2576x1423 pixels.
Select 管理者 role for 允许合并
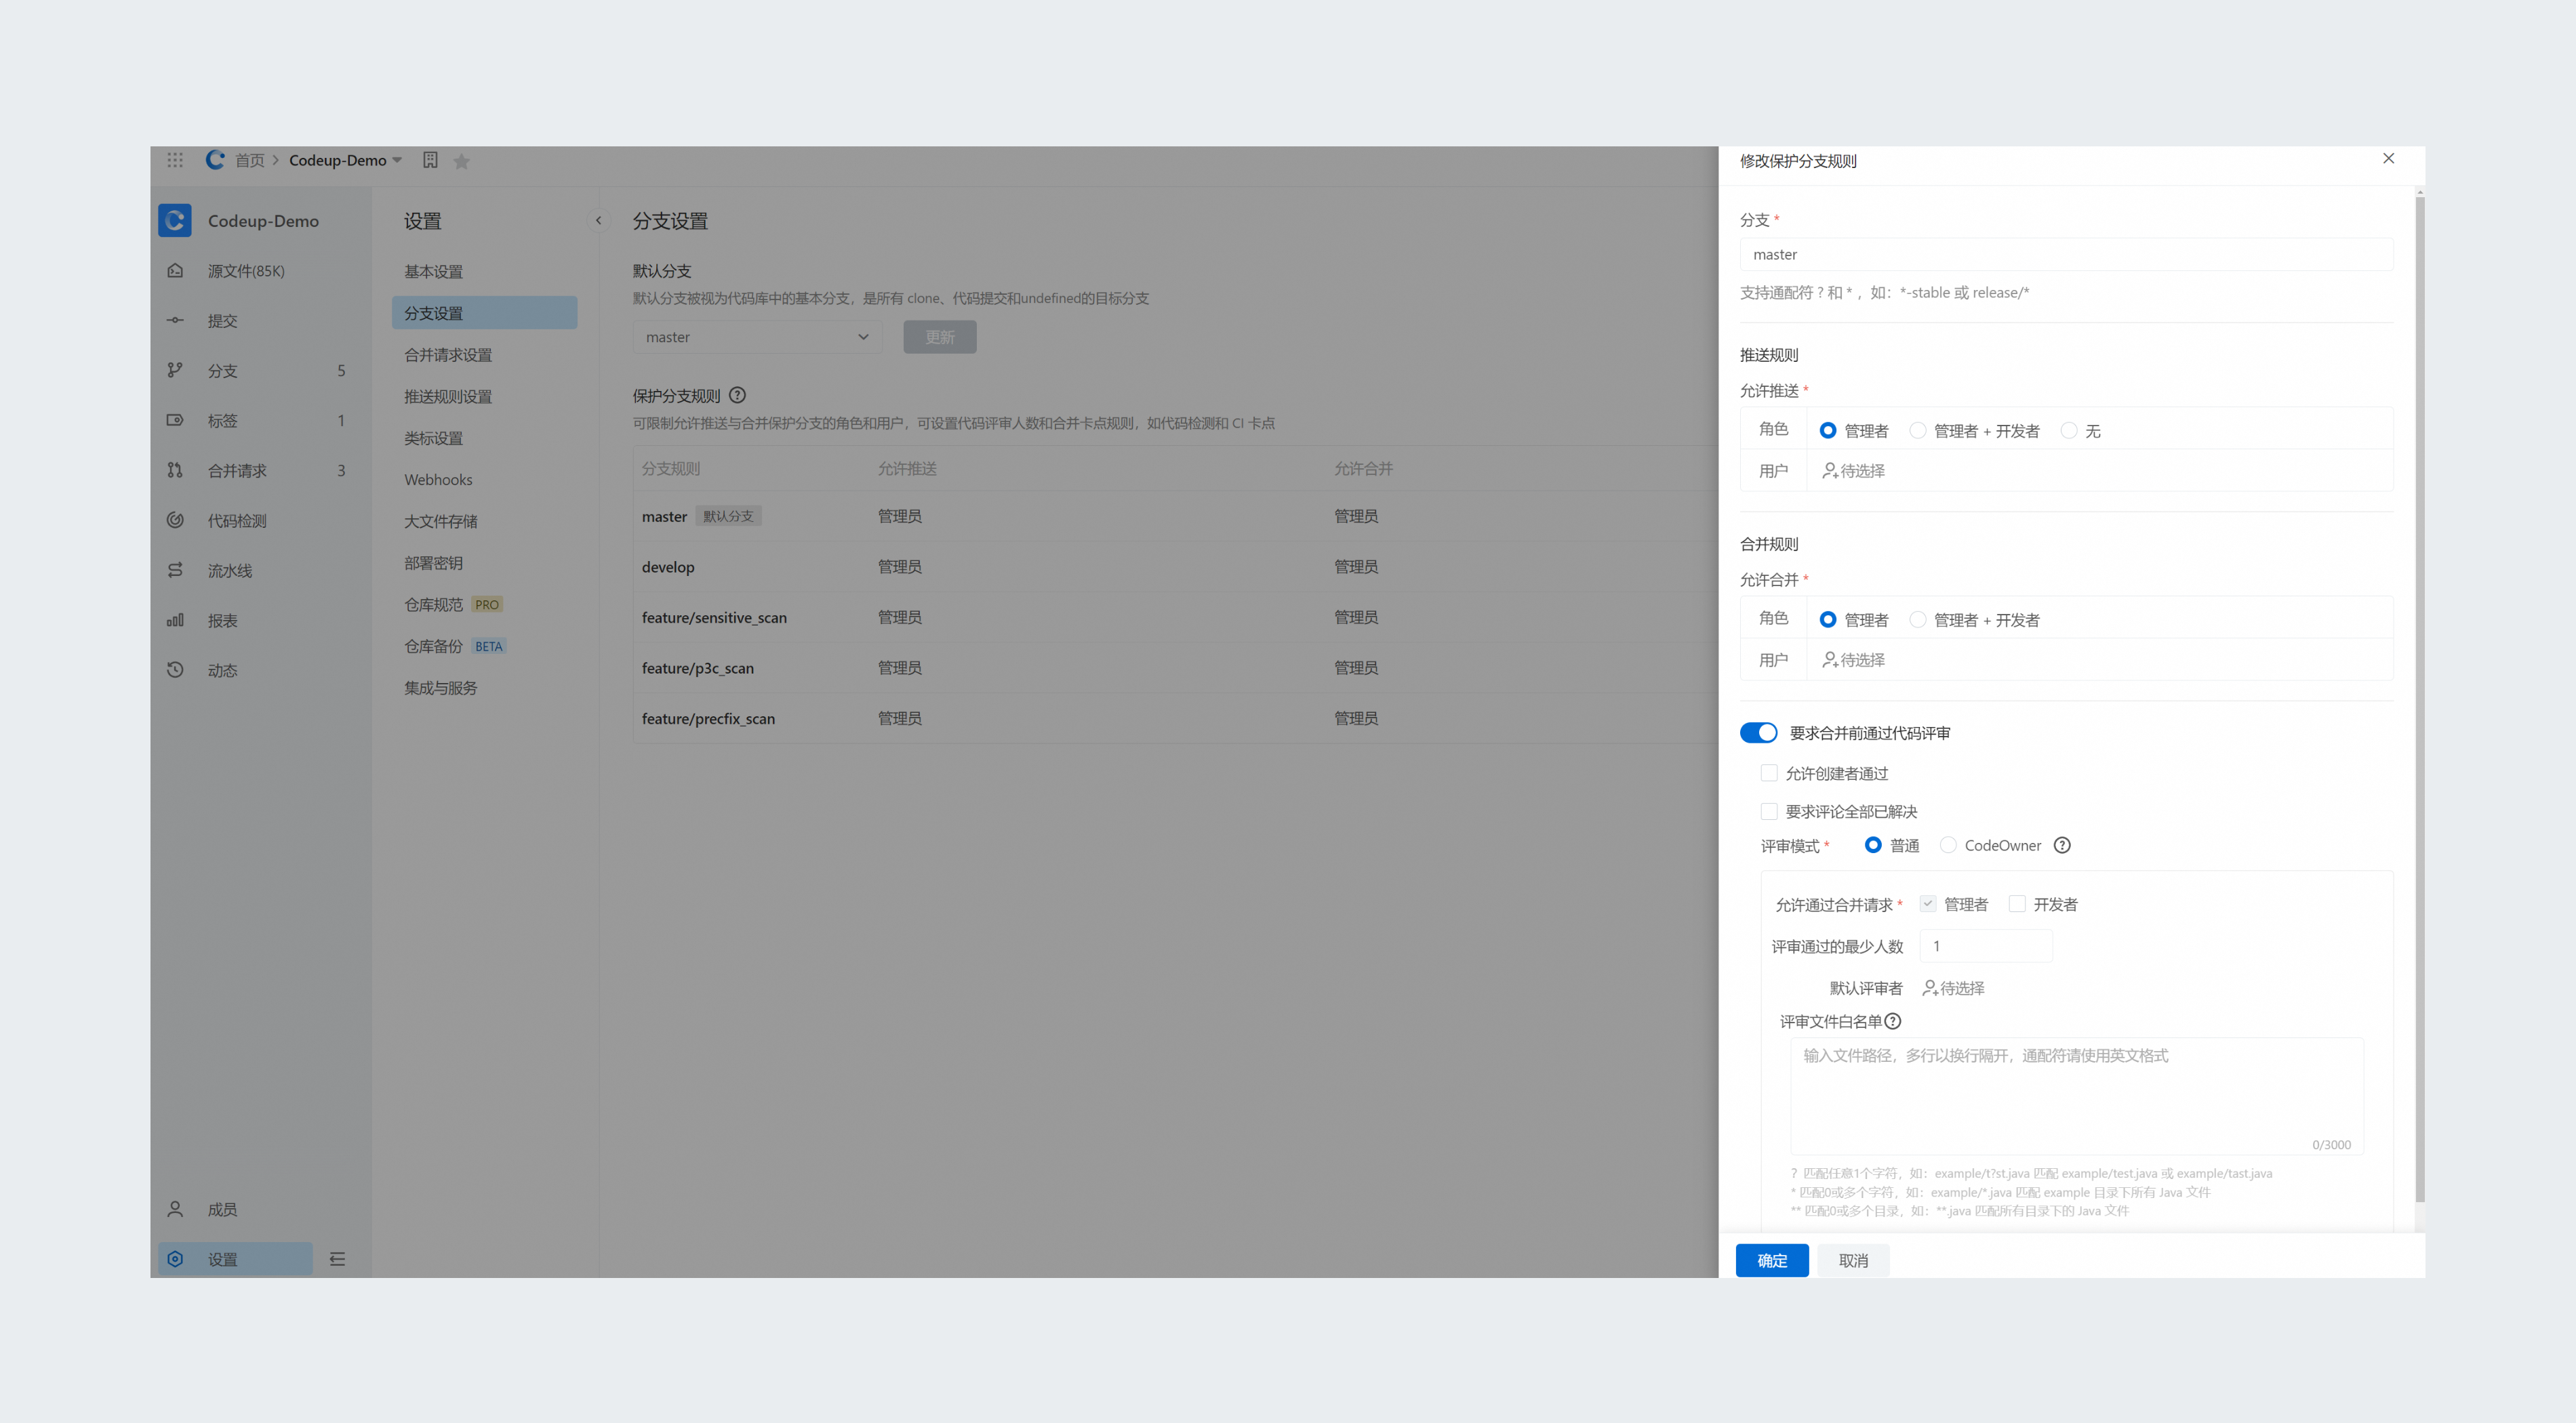click(1827, 619)
